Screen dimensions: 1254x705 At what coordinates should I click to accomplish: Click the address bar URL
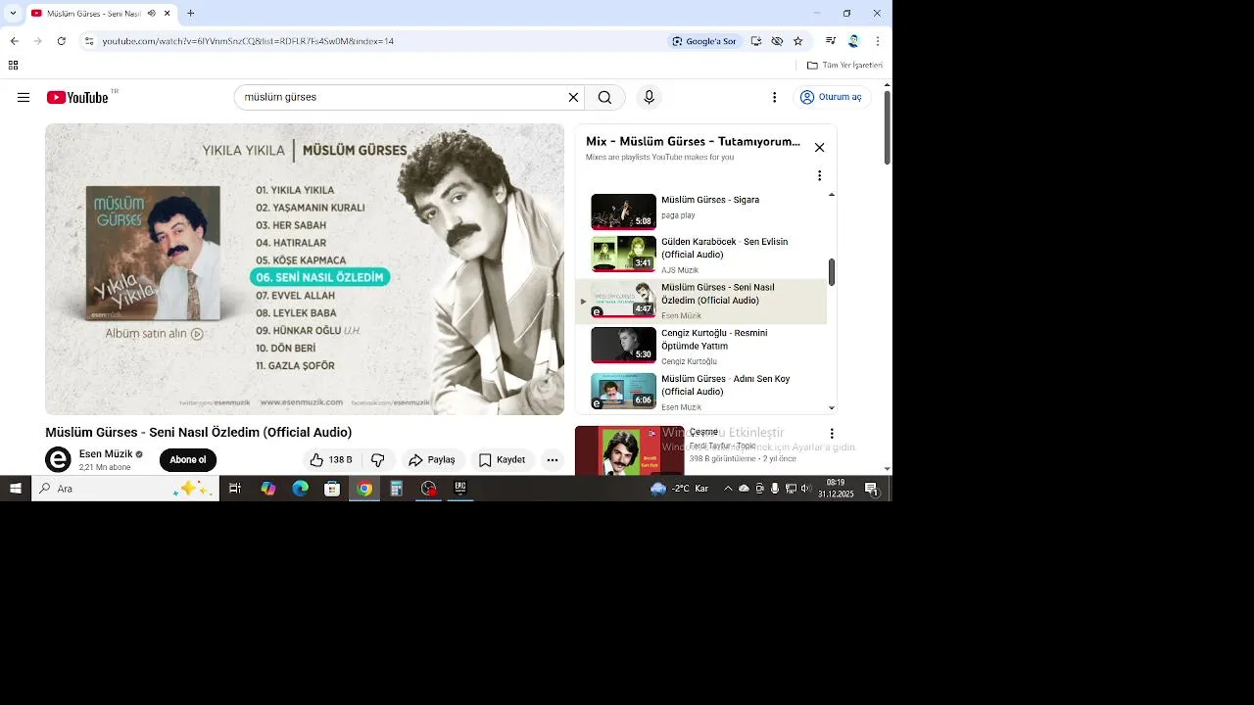coord(248,41)
